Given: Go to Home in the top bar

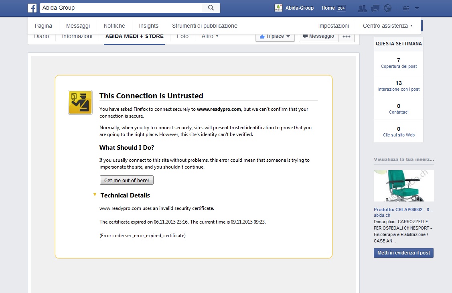Looking at the screenshot, I should click(x=328, y=8).
